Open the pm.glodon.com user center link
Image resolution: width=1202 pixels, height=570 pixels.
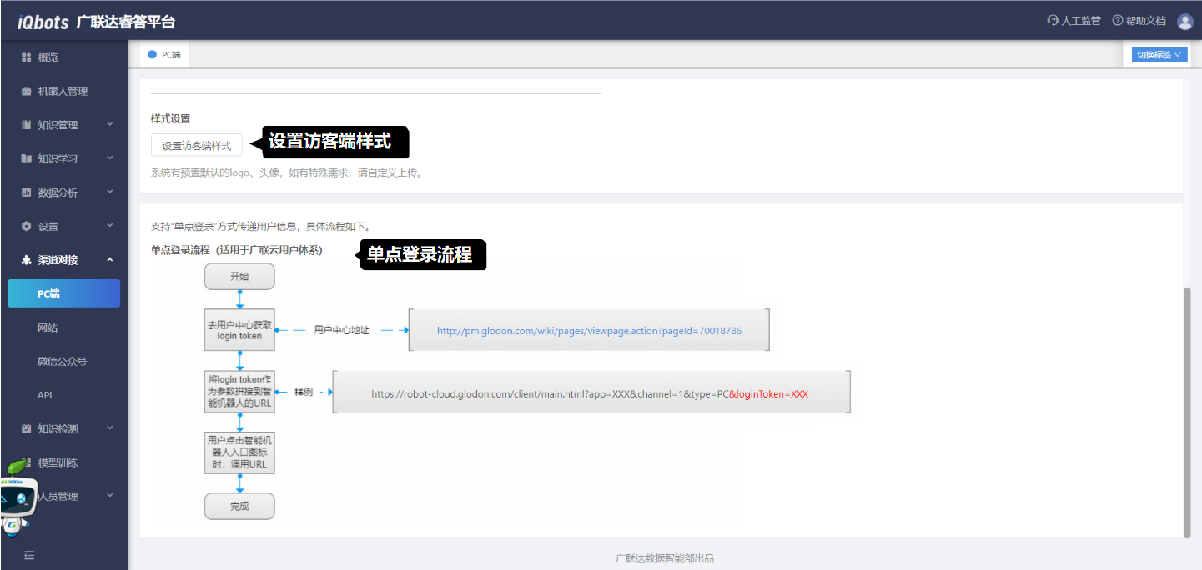(589, 331)
